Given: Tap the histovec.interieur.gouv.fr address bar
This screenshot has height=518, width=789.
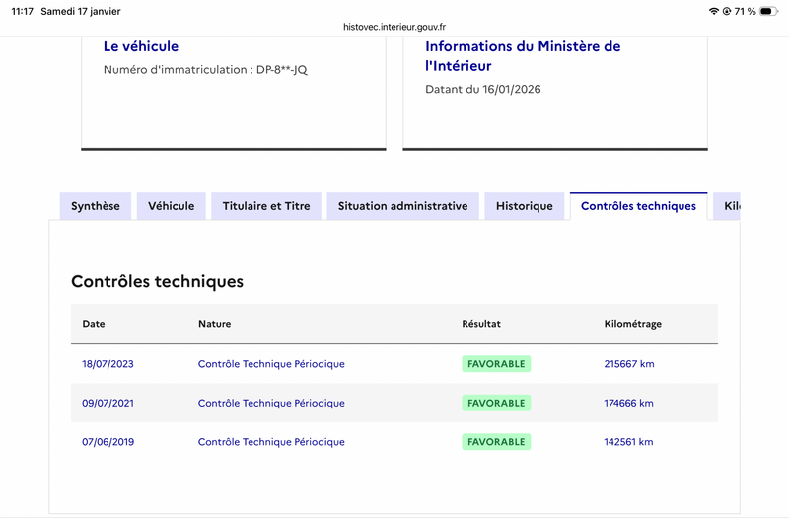Looking at the screenshot, I should point(394,27).
